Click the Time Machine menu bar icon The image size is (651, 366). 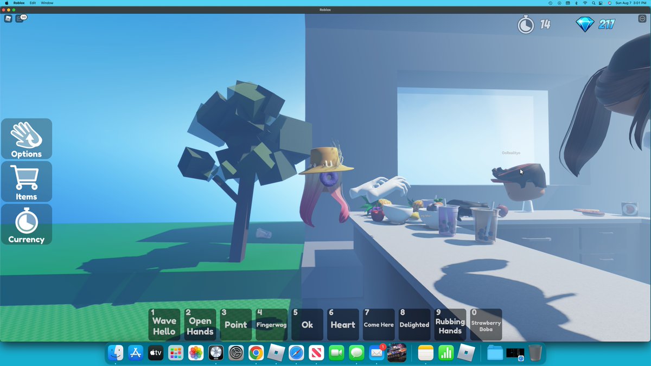[x=550, y=3]
